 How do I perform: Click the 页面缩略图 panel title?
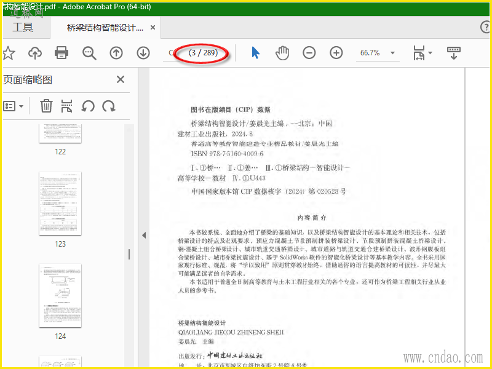click(x=28, y=80)
